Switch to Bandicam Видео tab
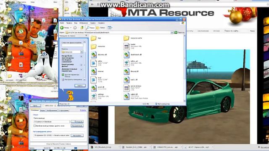This screenshot has height=151, width=269. coord(42,110)
